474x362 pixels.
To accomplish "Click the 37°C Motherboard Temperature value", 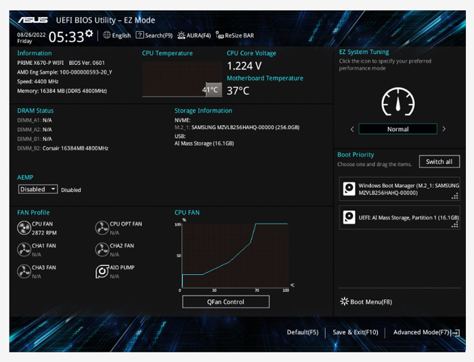I will [x=238, y=90].
